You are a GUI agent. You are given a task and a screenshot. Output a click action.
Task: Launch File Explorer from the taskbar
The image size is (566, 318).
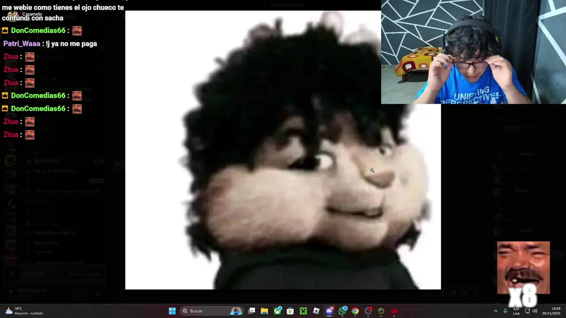(x=264, y=311)
